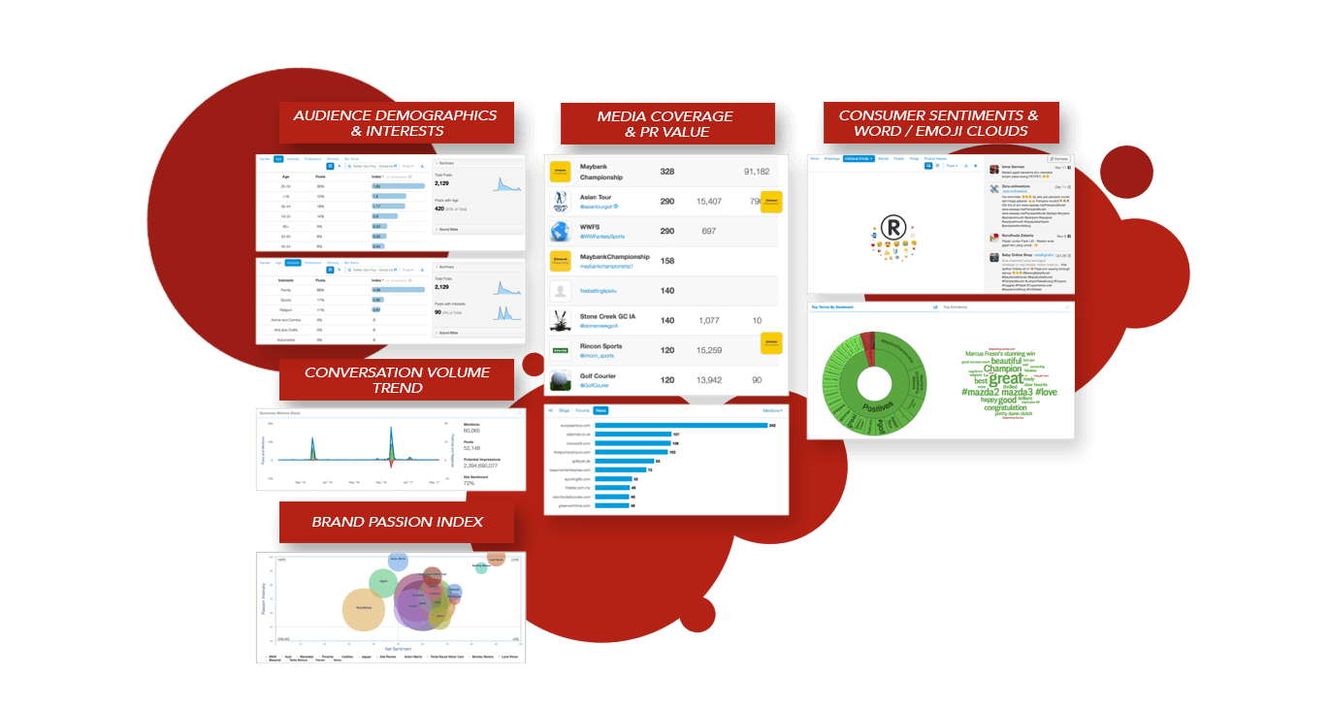The width and height of the screenshot is (1331, 709).
Task: Click the MaybankChampionship yellow avatar in fourth row
Action: click(561, 261)
